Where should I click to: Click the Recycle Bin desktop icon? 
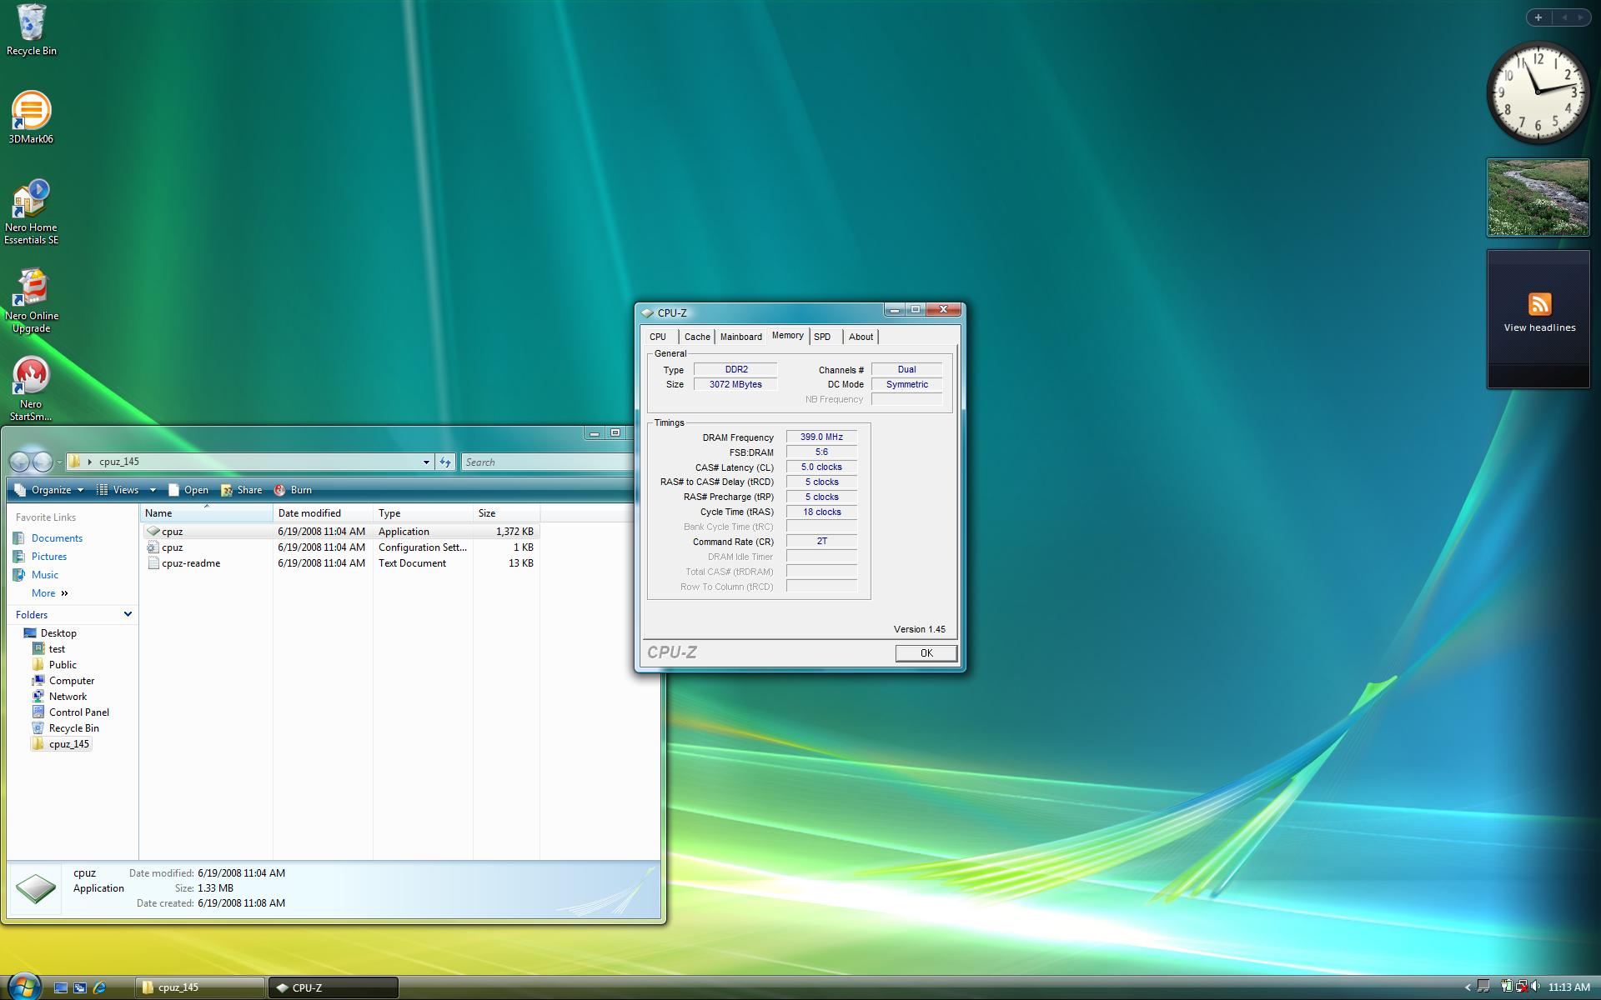click(31, 25)
